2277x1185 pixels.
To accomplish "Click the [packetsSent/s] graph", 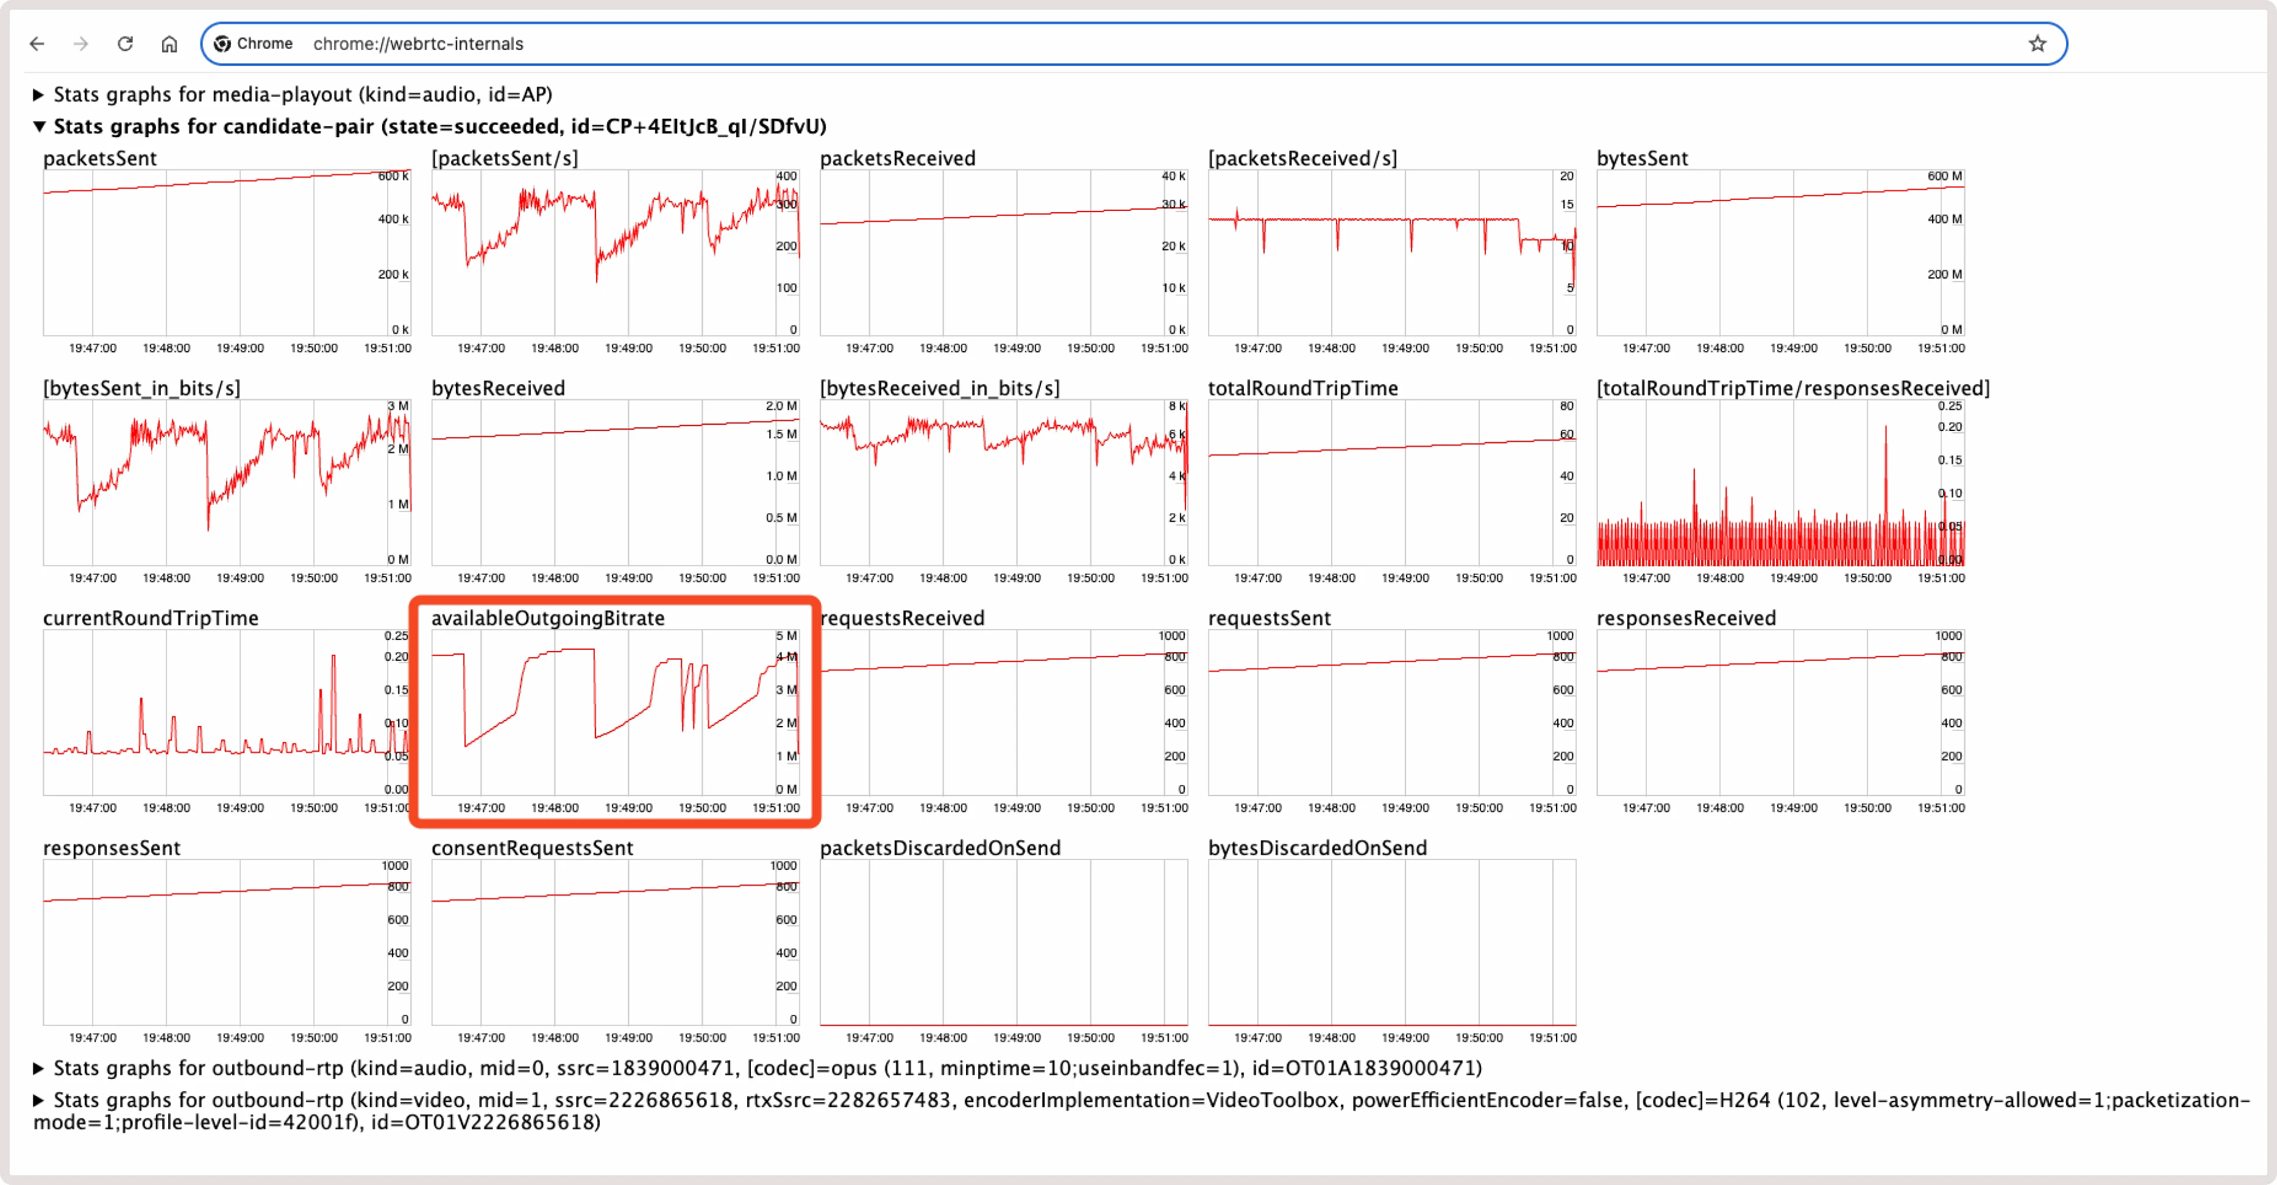I will 615,253.
